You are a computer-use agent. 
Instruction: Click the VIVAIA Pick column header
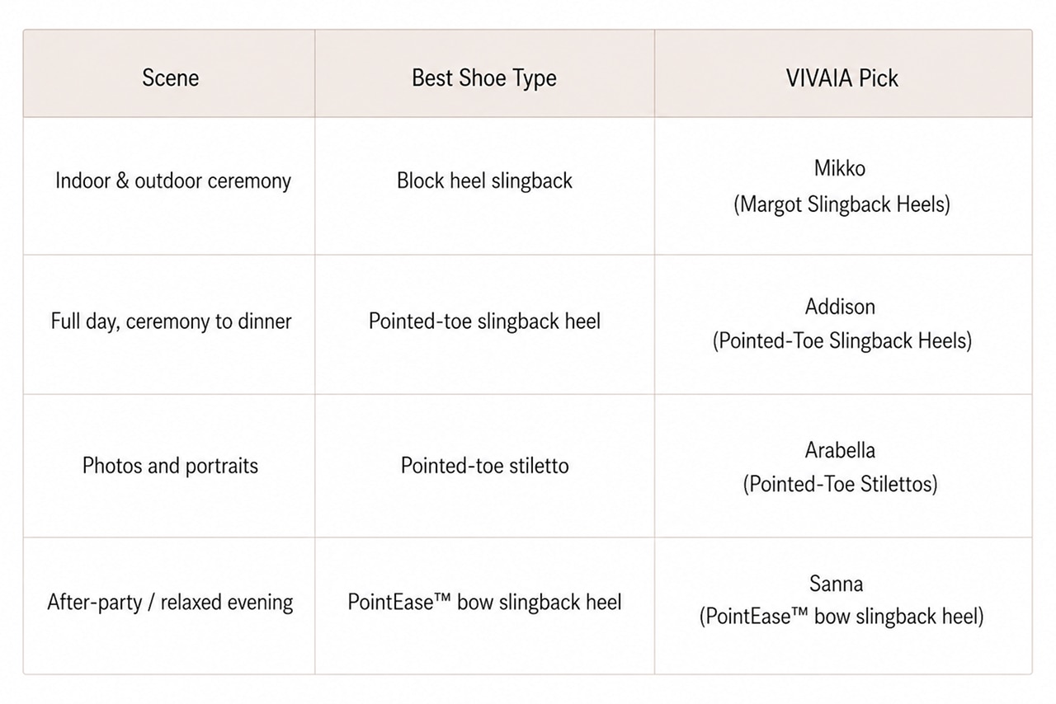coord(841,77)
